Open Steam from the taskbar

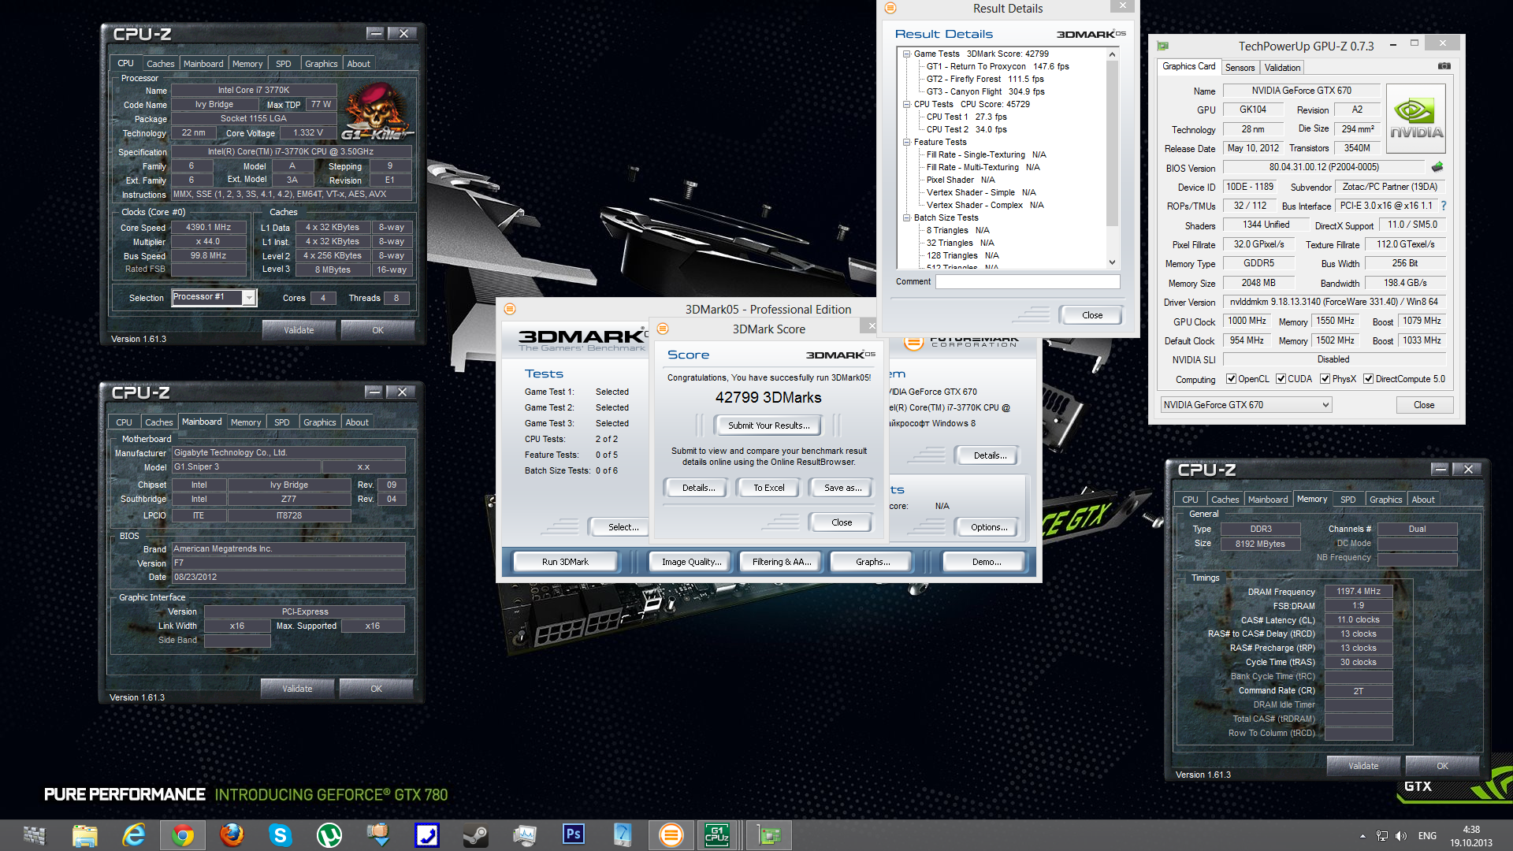tap(475, 835)
